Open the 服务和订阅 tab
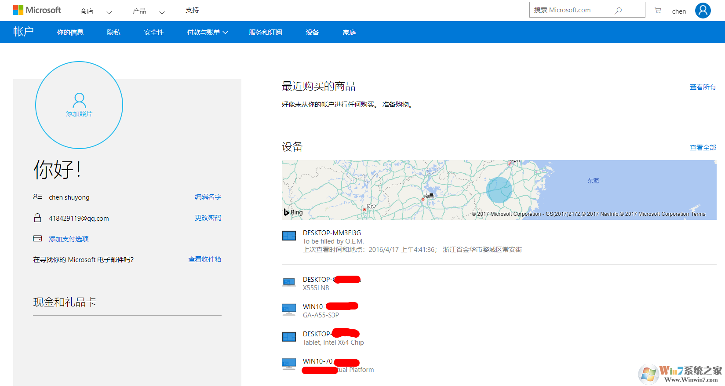Image resolution: width=725 pixels, height=386 pixels. (266, 32)
